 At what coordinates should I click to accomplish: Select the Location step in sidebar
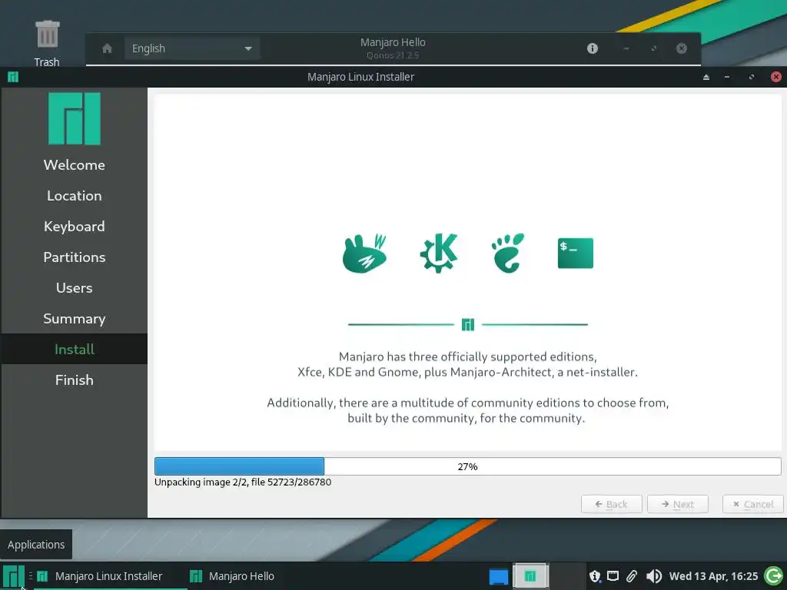pyautogui.click(x=75, y=196)
